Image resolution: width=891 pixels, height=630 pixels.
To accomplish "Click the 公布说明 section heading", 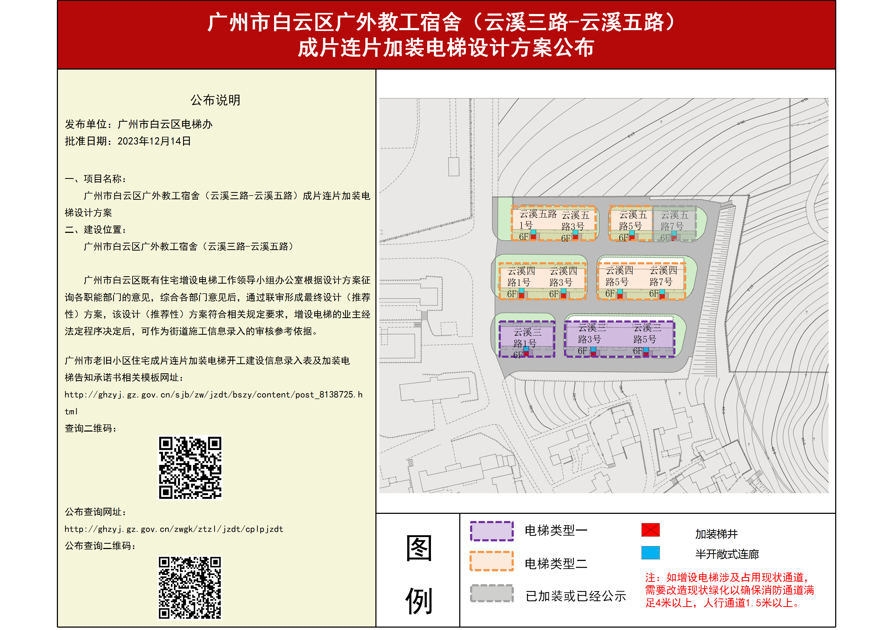I will pos(215,100).
